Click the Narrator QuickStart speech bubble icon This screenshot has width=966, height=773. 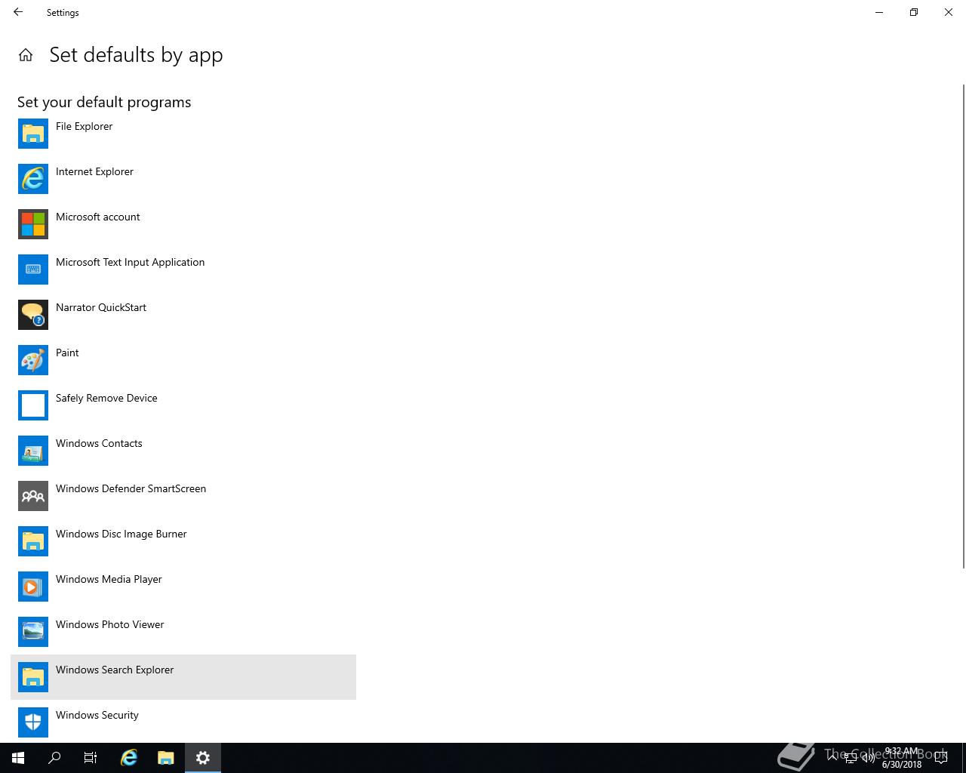coord(33,315)
